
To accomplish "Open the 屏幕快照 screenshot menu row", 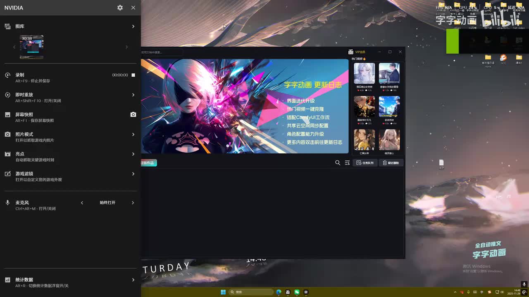I will coord(70,117).
